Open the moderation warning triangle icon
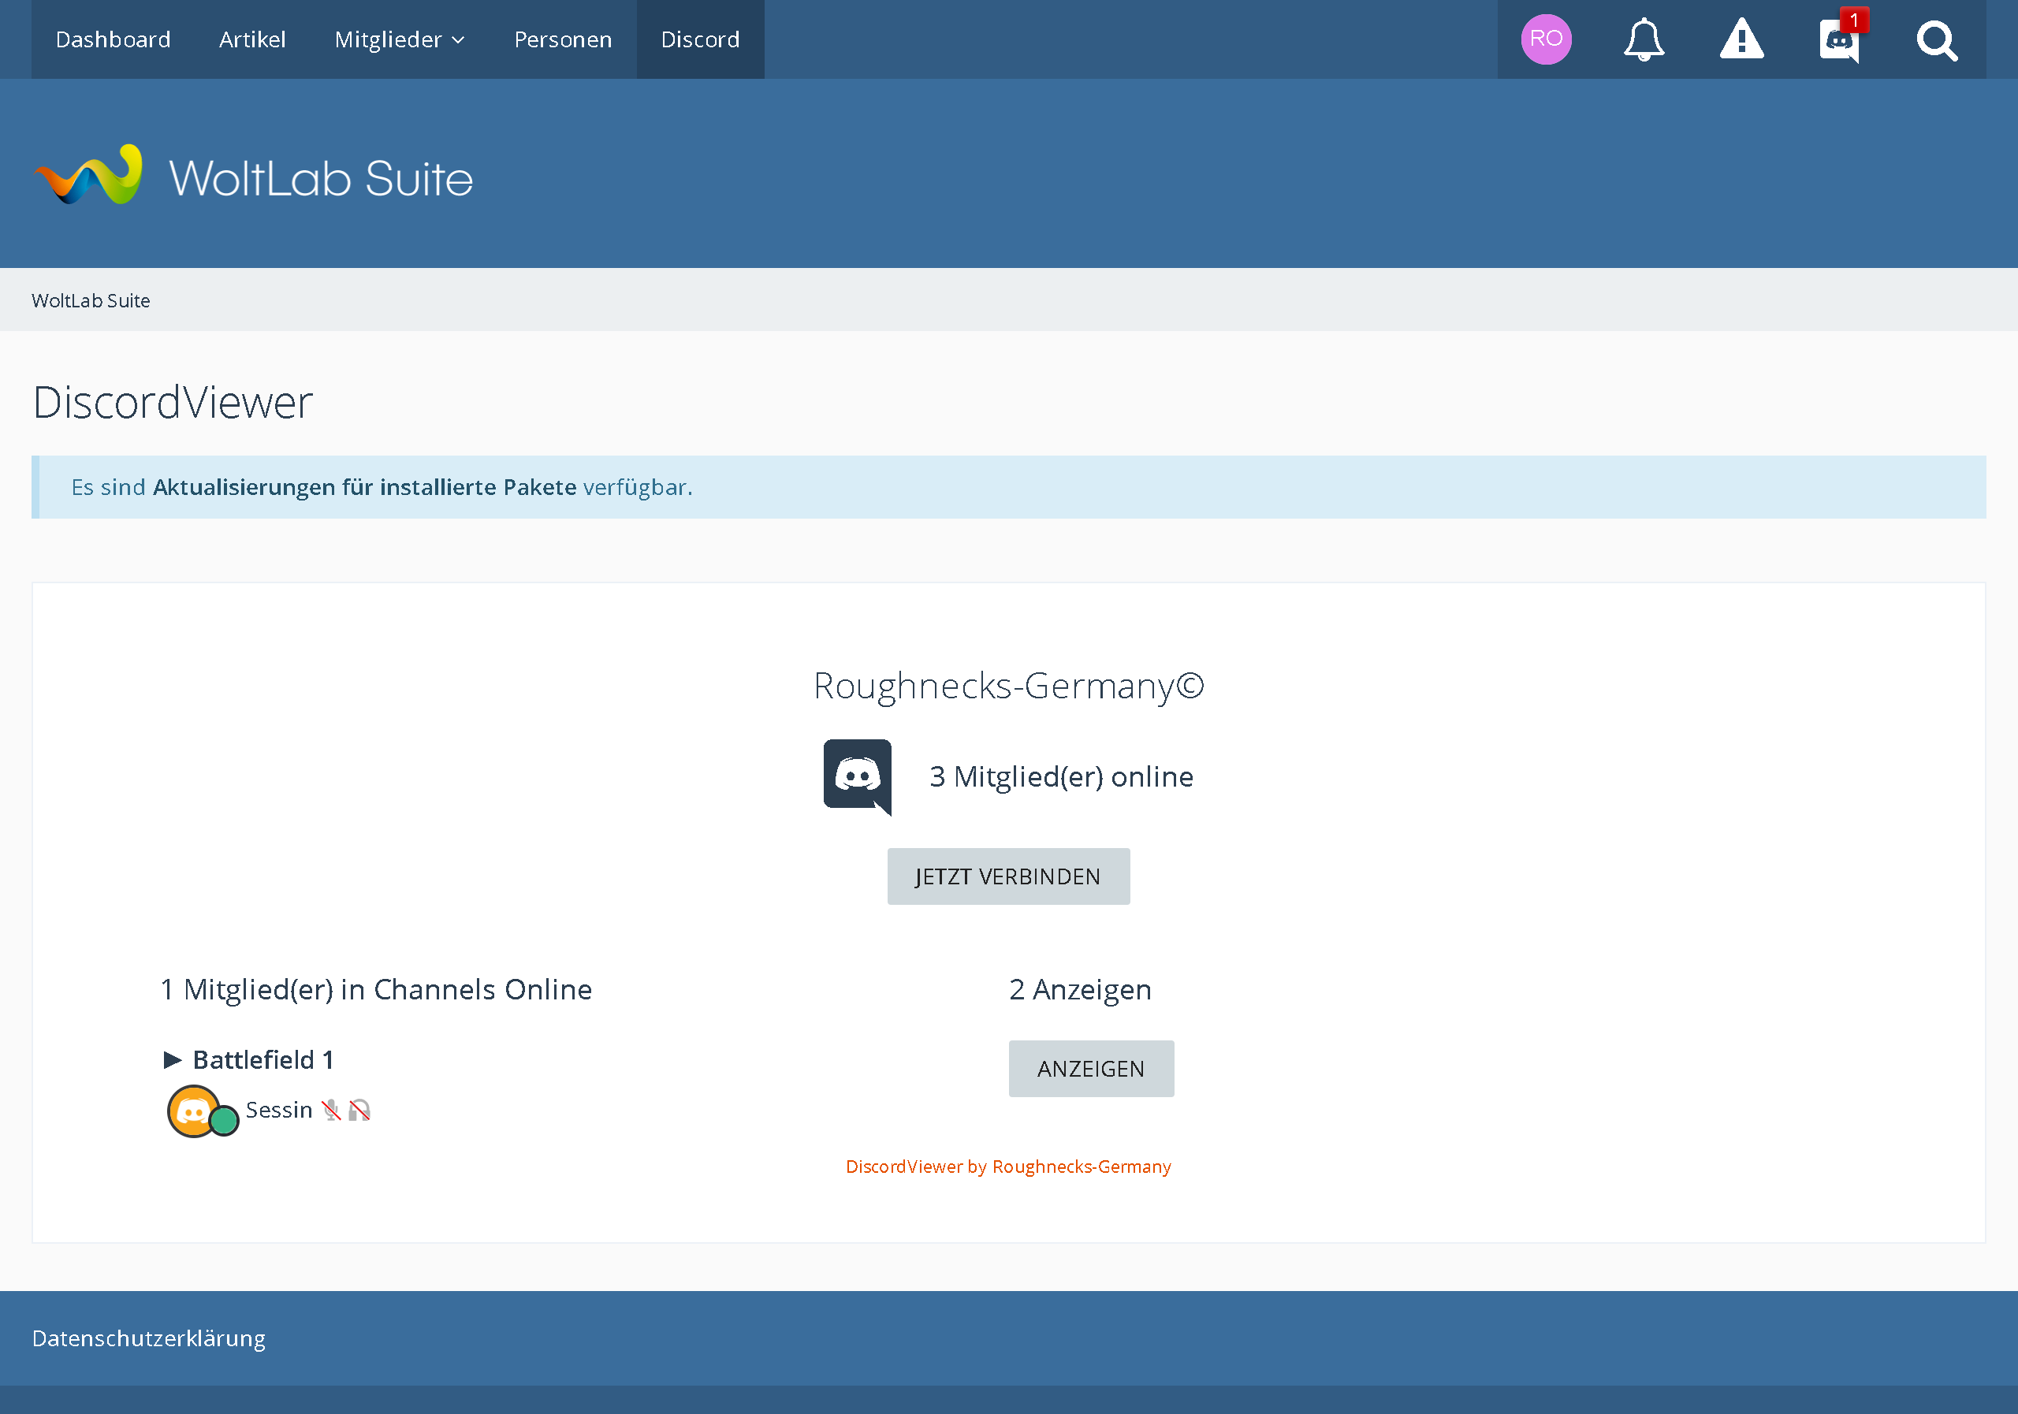This screenshot has width=2018, height=1414. click(1741, 39)
